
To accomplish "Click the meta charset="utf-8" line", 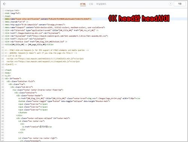I will [17, 22].
